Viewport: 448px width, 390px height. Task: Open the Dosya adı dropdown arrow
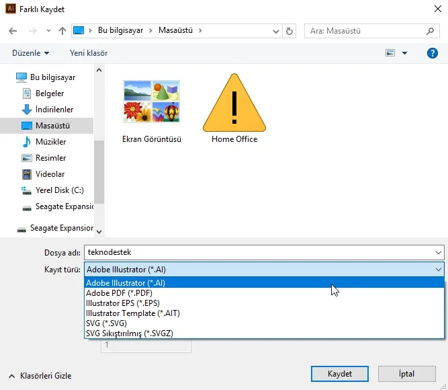pyautogui.click(x=439, y=252)
